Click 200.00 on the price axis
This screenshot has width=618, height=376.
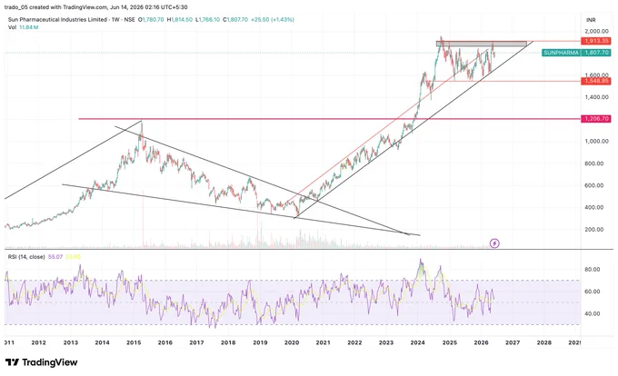click(x=594, y=229)
